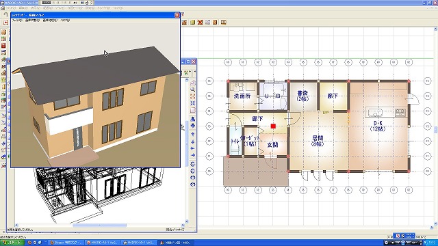Click the yellow note icon in top toolbar

tap(192, 23)
